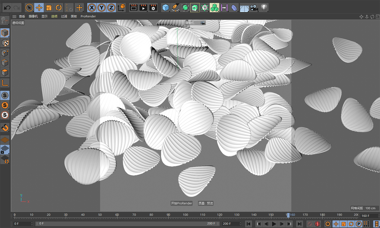This screenshot has height=228, width=380.
Task: Open the 过滤 filter menu
Action: [x=64, y=16]
